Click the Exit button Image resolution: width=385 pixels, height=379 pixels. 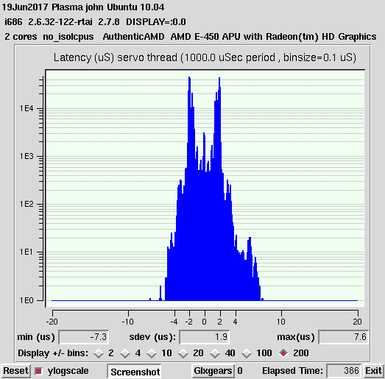[x=373, y=371]
